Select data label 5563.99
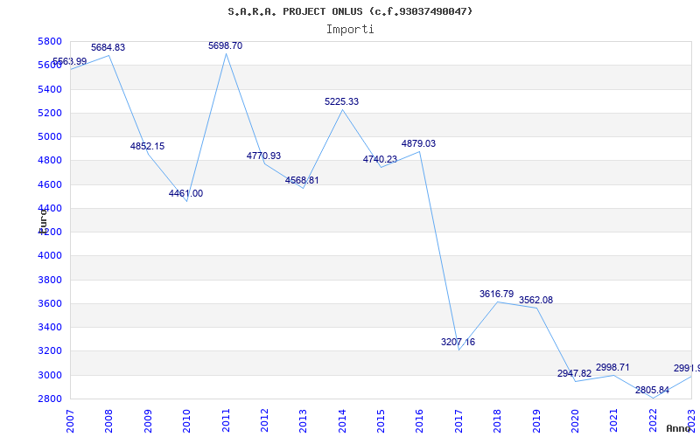Viewport: 700px width, 437px height. click(70, 61)
